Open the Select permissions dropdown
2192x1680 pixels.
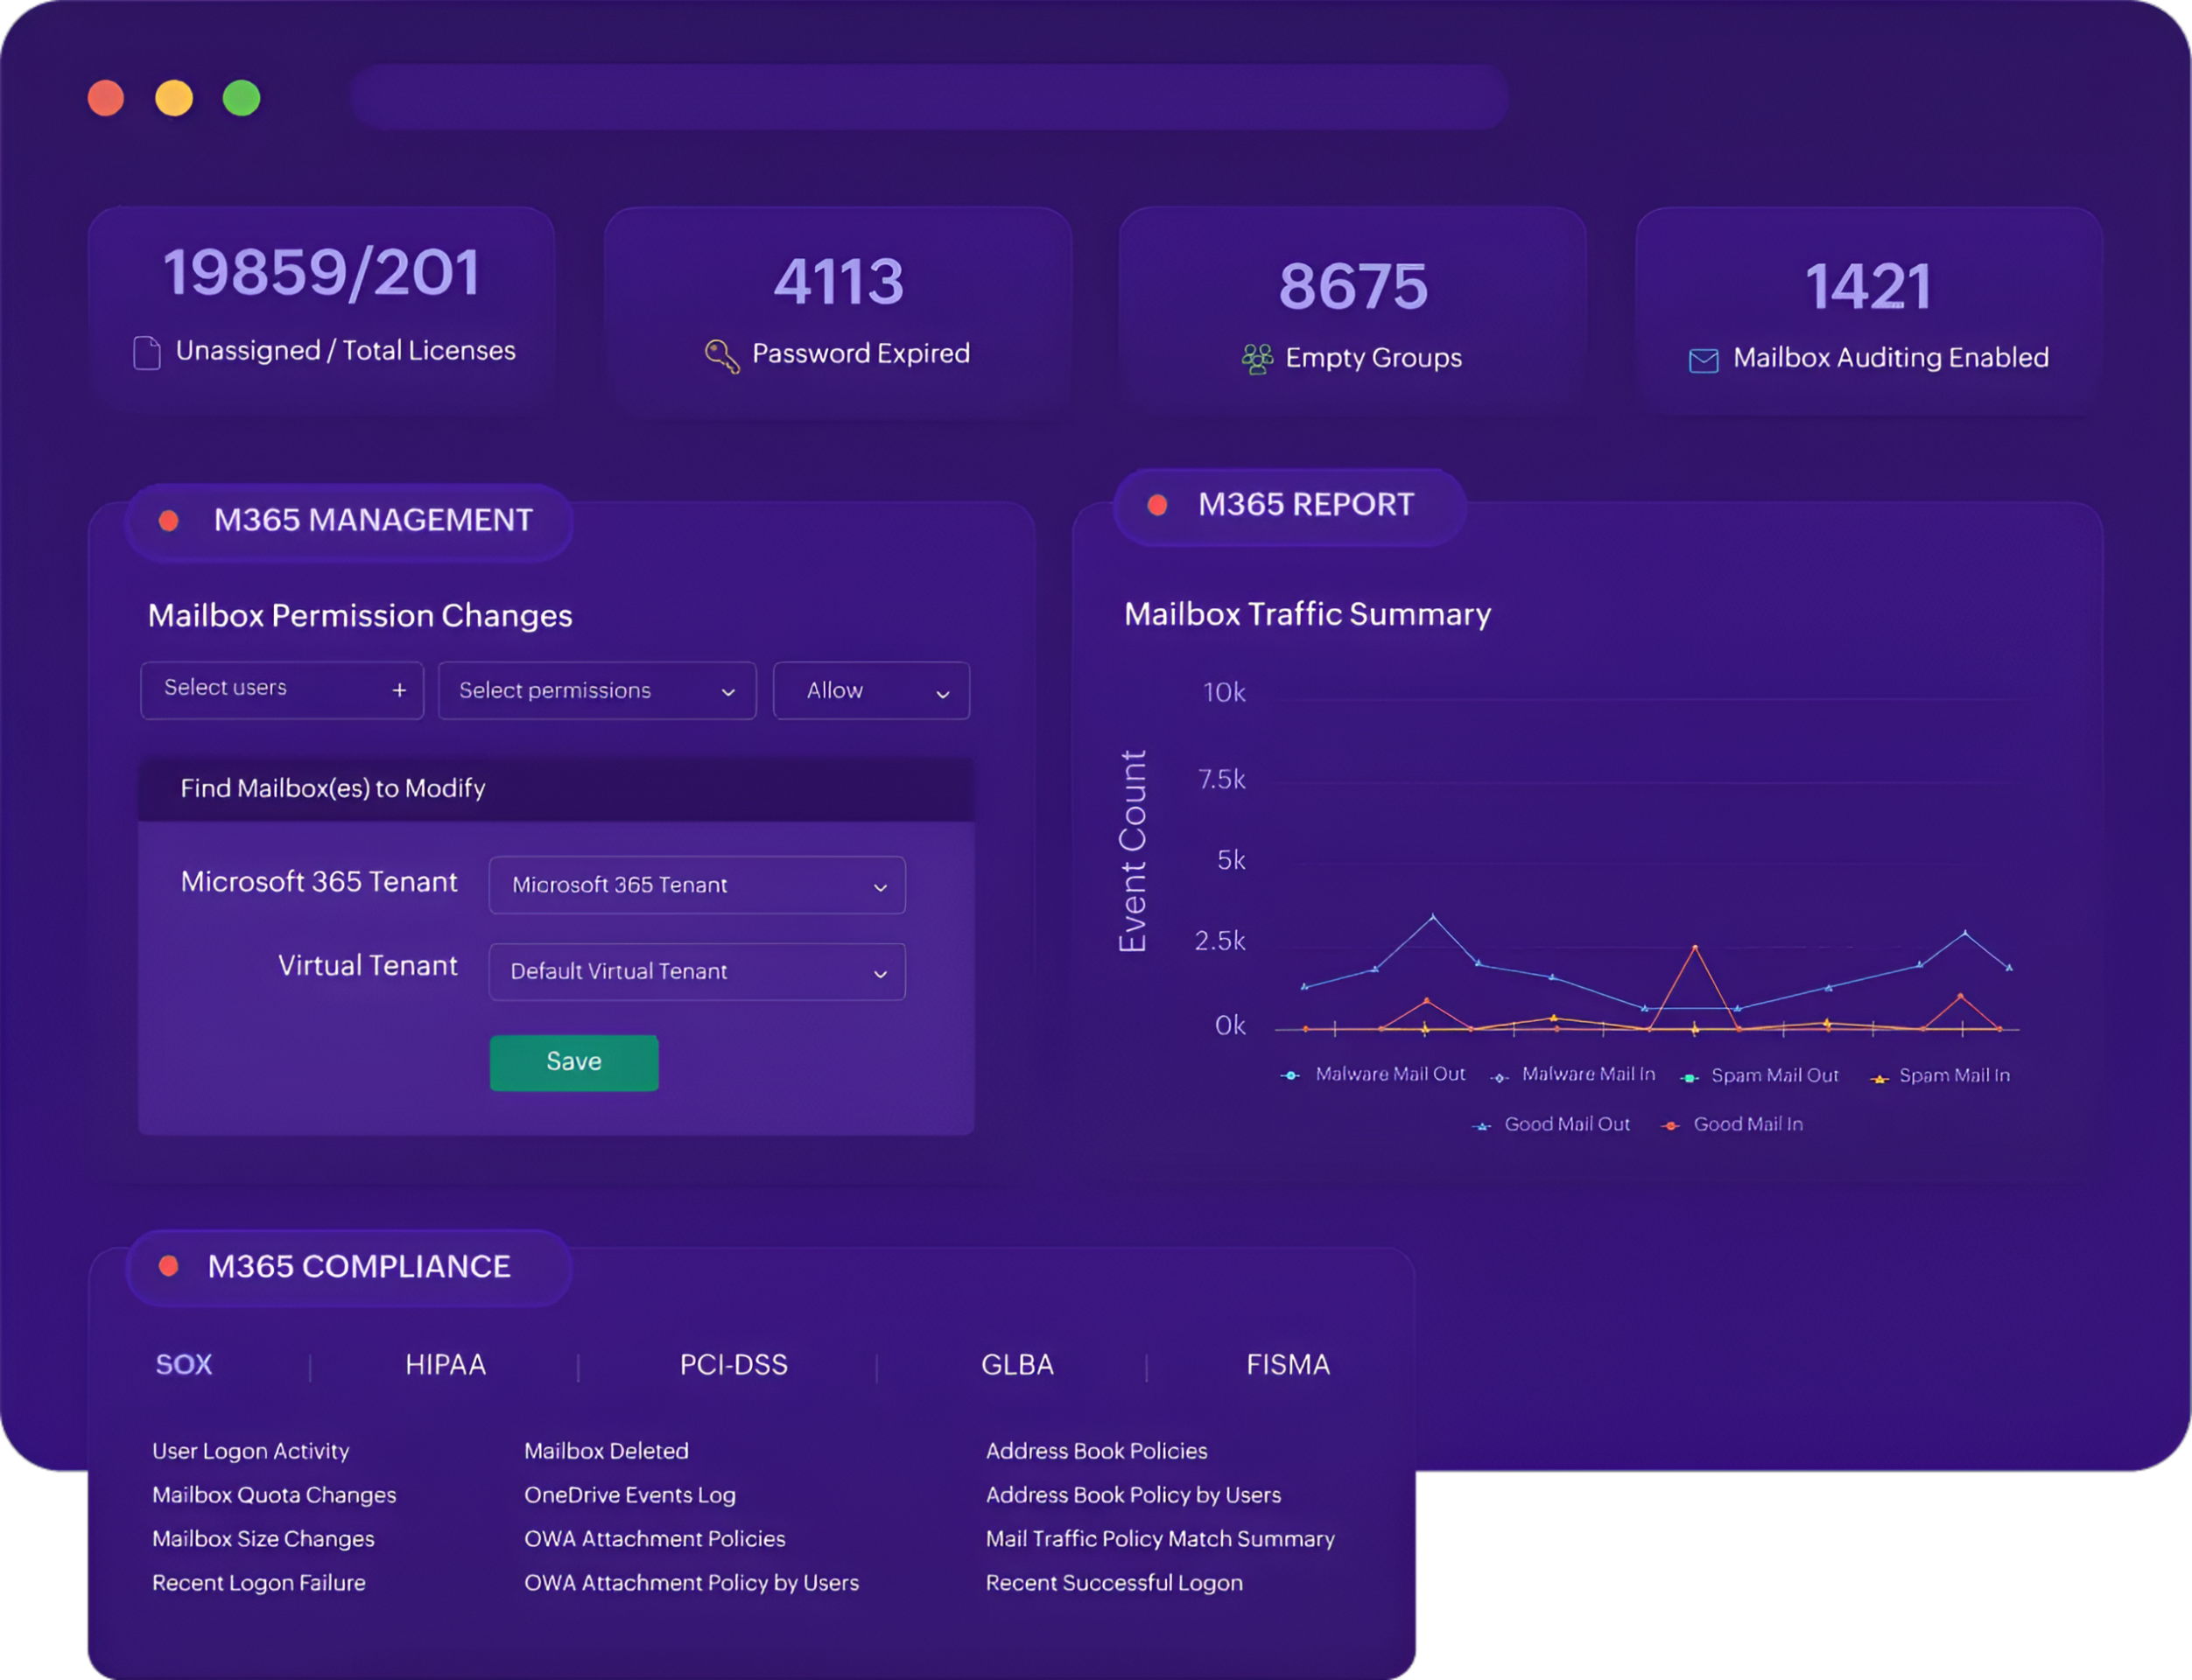click(x=596, y=691)
